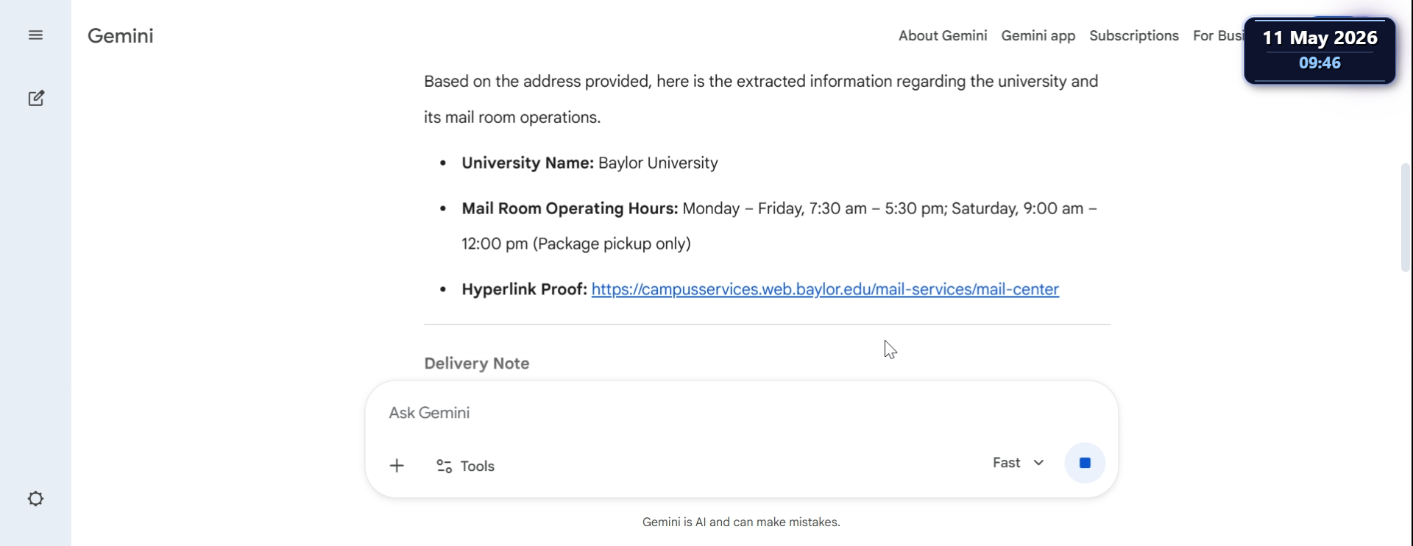The height and width of the screenshot is (546, 1413).
Task: Click the Baylor University text
Action: (658, 163)
